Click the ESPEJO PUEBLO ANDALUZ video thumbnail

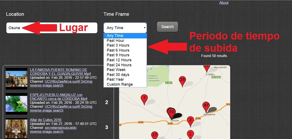tap(16, 104)
